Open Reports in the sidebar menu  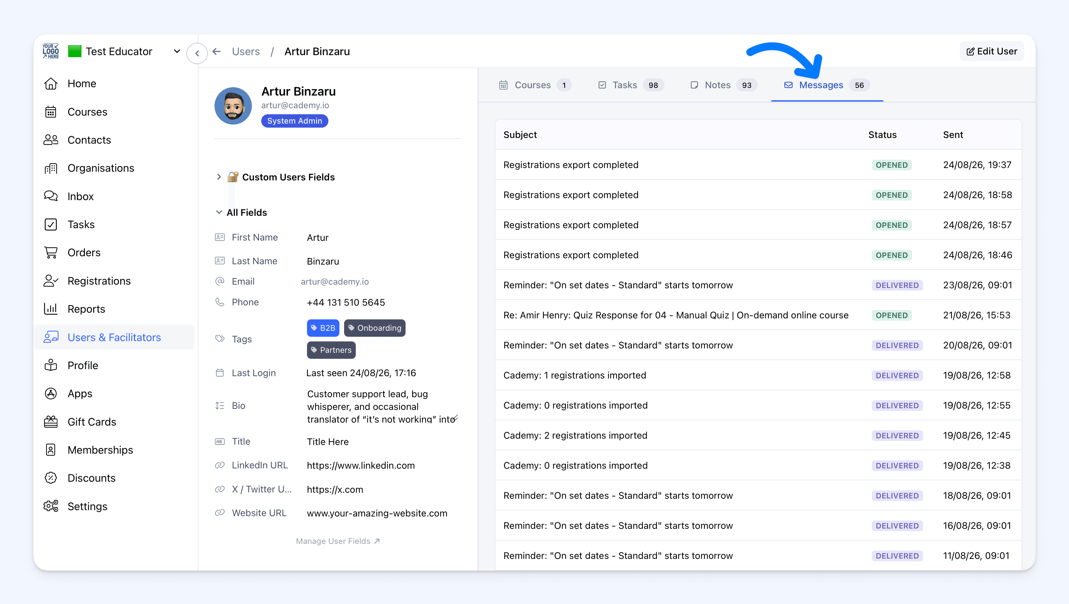click(x=114, y=309)
